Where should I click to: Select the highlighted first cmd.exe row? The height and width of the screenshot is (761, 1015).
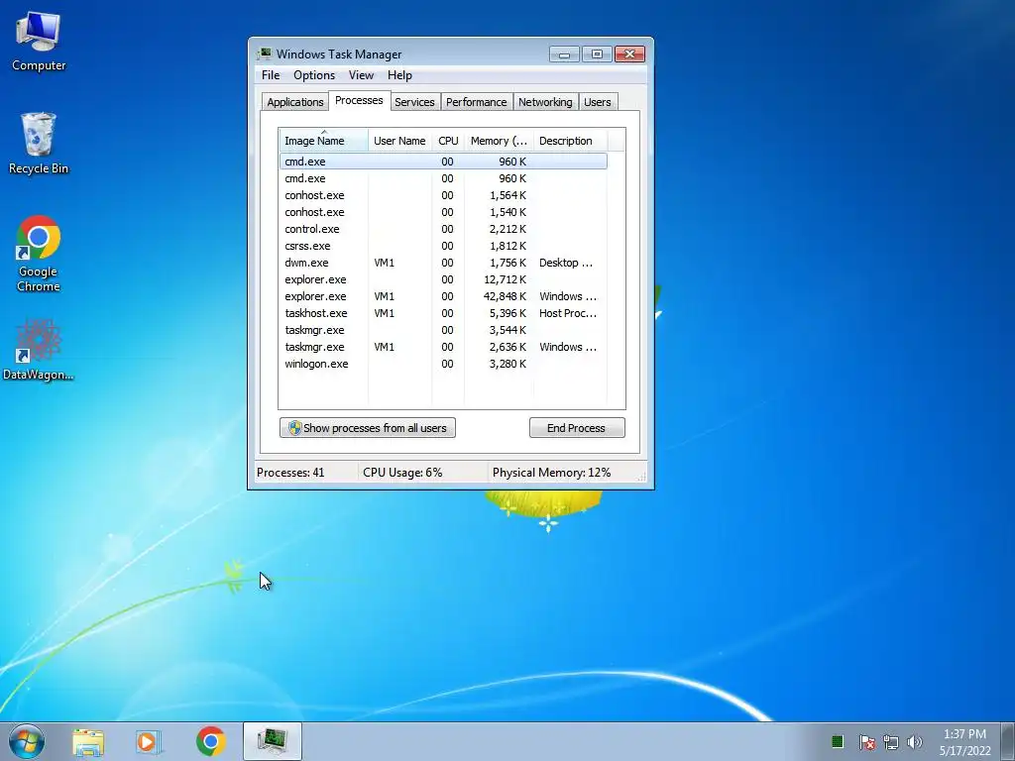[443, 162]
